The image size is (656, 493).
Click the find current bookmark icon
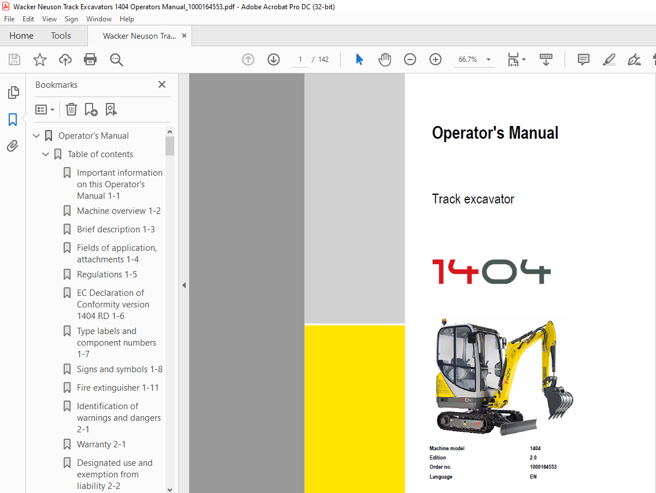point(111,110)
